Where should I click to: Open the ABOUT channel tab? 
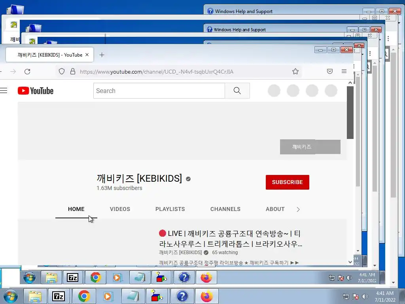point(275,209)
